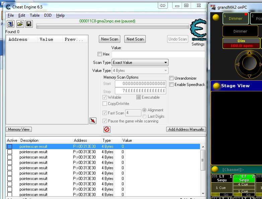Viewport: 262px width, 199px height.
Task: Click the black Dimmer button in grandMA2
Action: 240,31
